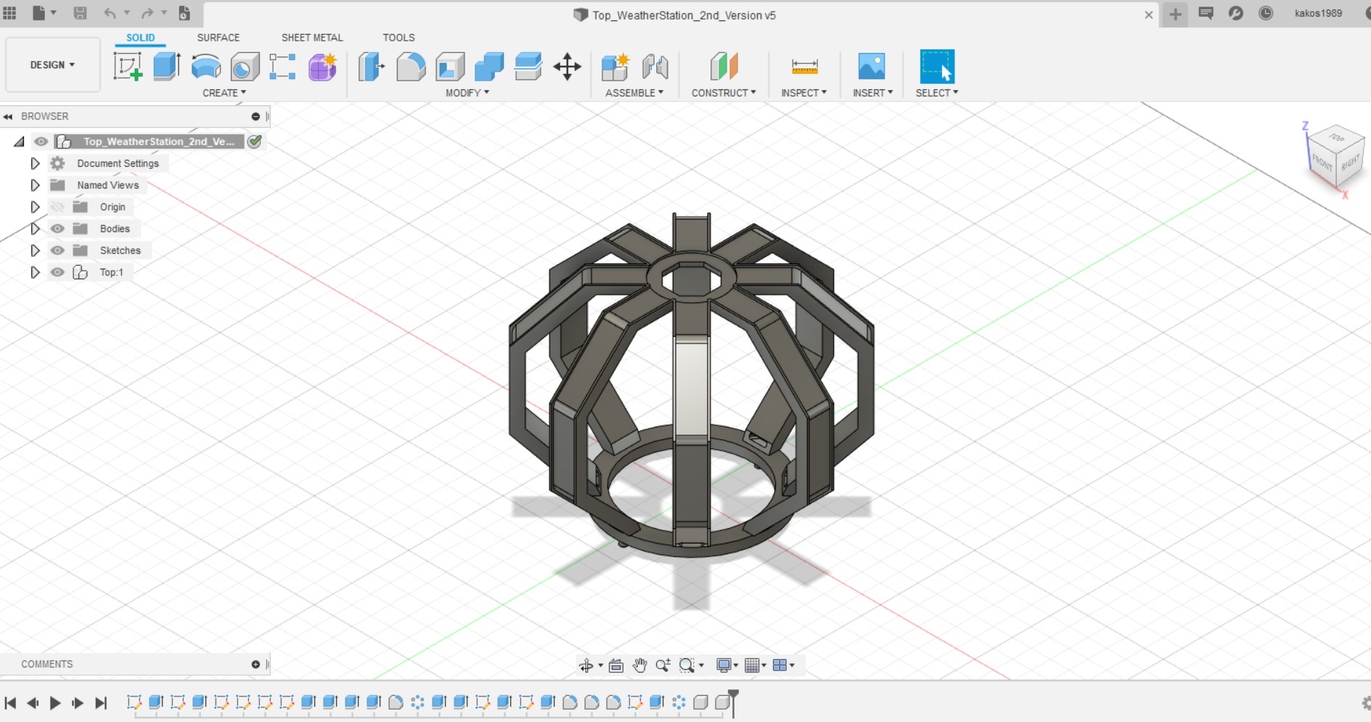Select the Pan tool in navigation bar
Screen dimensions: 1371x722
click(639, 665)
